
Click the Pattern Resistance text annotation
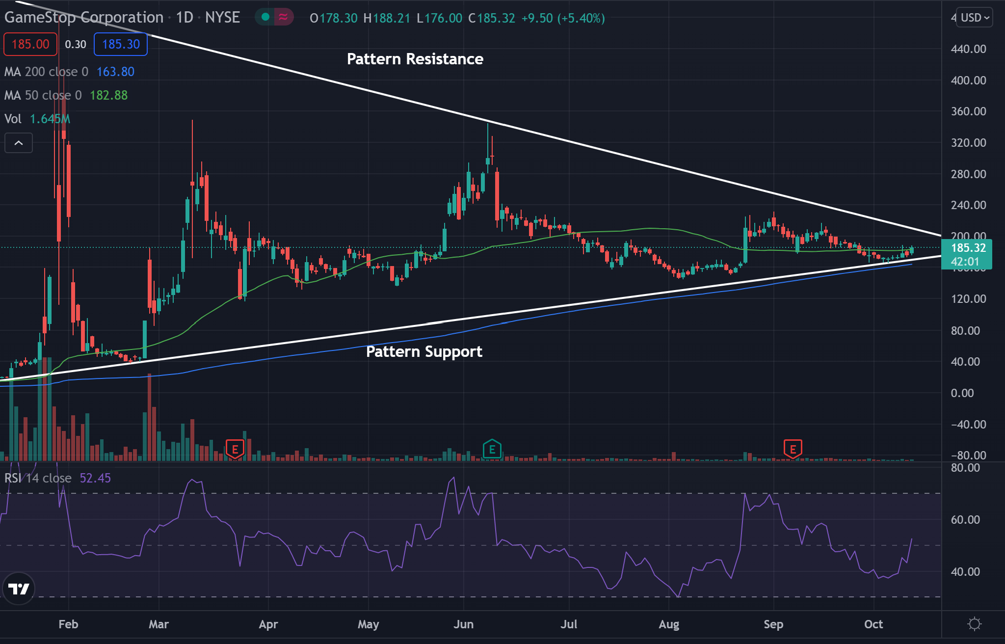click(x=415, y=59)
